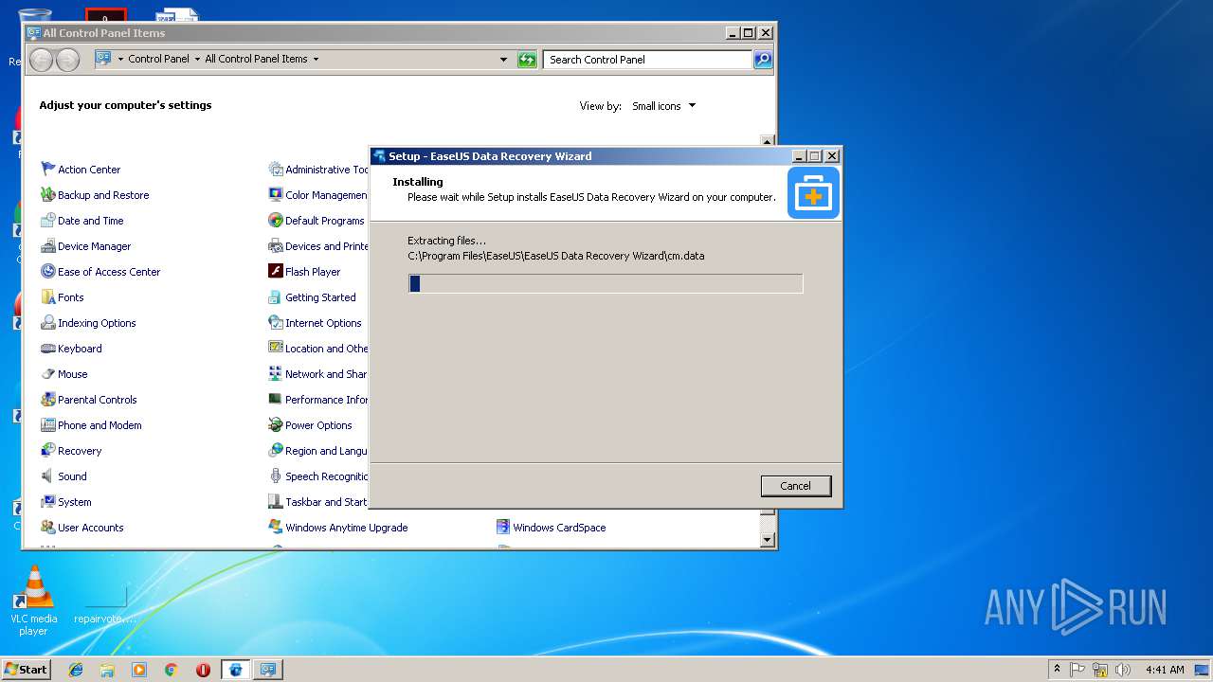Open Windows CardSpace icon

[503, 527]
